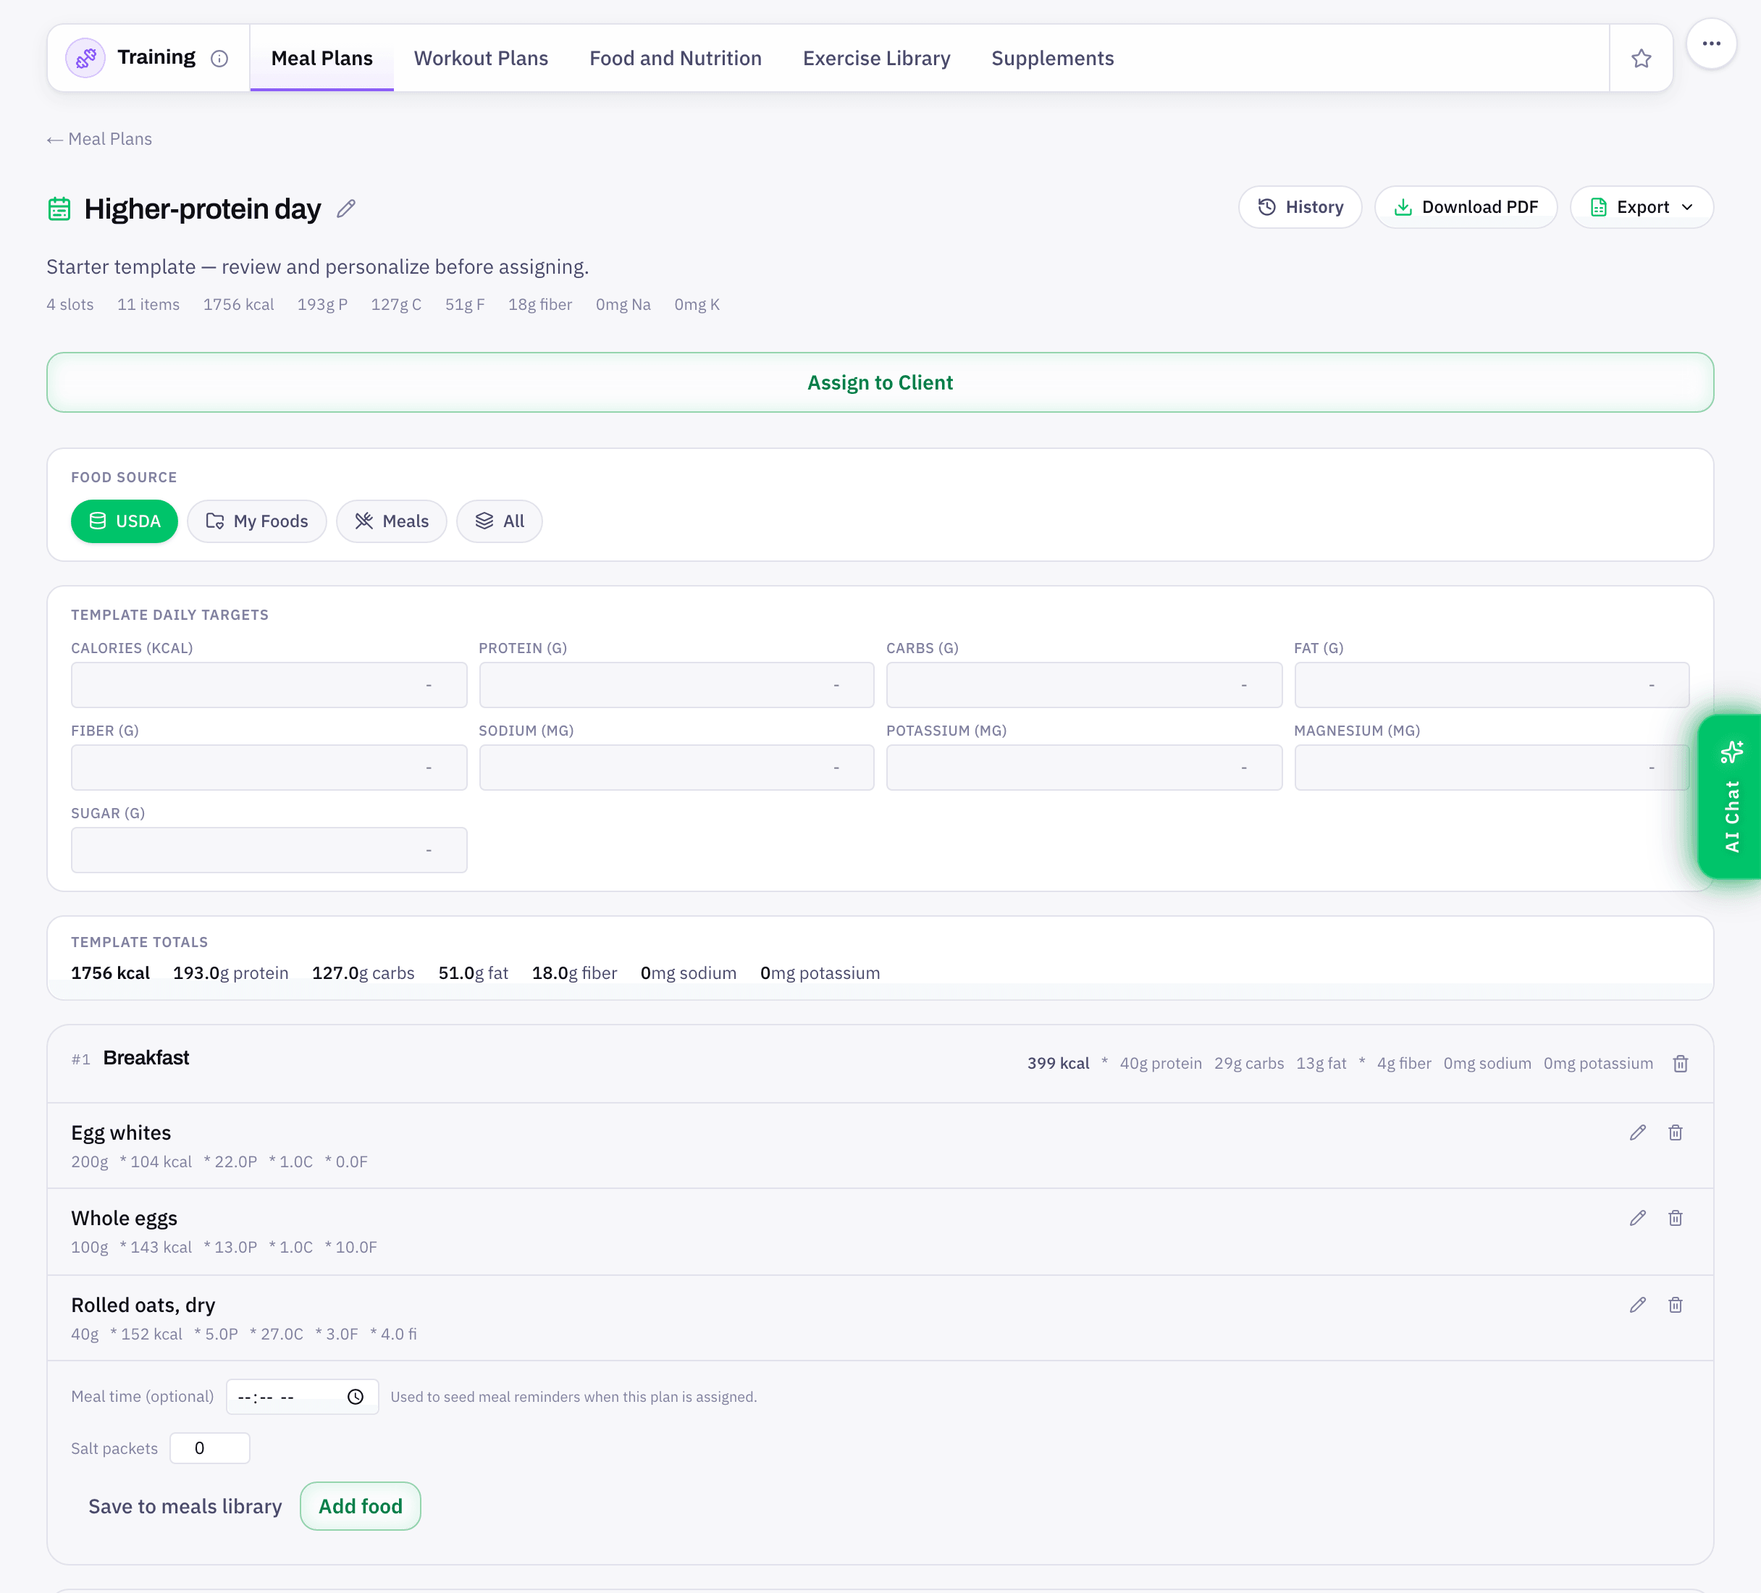Edit the Whole eggs item
Image resolution: width=1761 pixels, height=1593 pixels.
pos(1637,1219)
